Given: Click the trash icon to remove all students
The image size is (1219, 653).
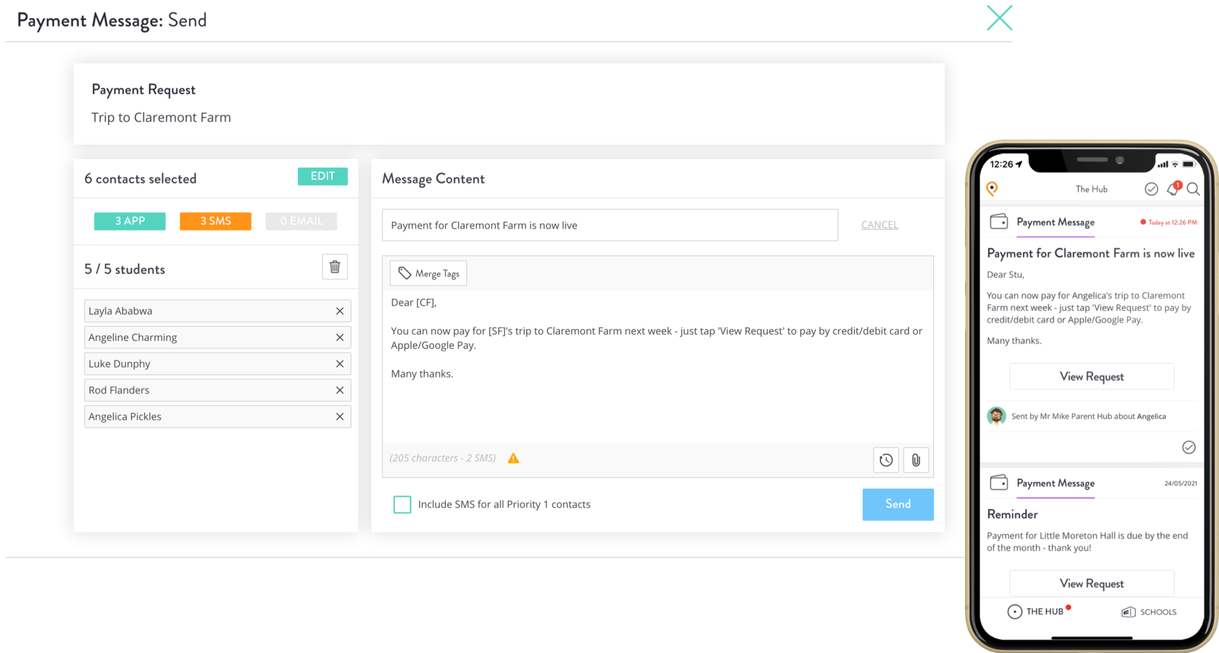Looking at the screenshot, I should pyautogui.click(x=335, y=267).
